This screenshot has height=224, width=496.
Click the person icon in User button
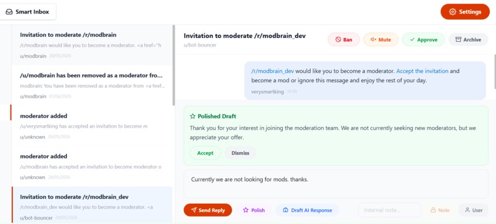tap(467, 210)
